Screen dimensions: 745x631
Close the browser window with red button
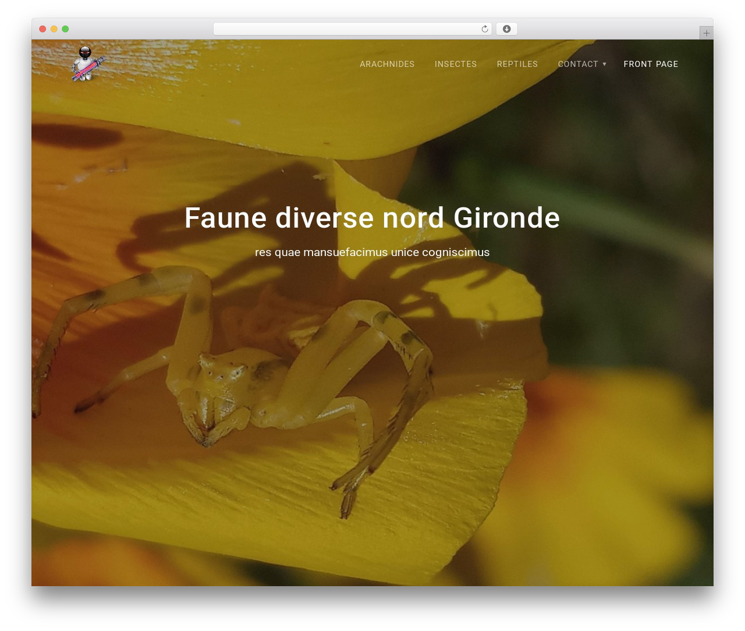(x=42, y=29)
